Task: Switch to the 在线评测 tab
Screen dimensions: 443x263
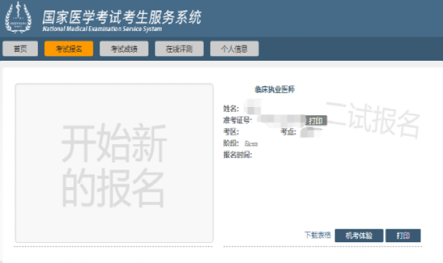Action: [179, 49]
